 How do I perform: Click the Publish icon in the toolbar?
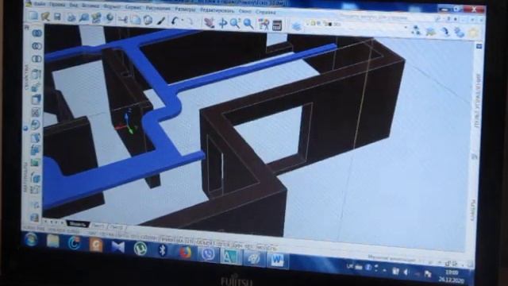pos(96,18)
